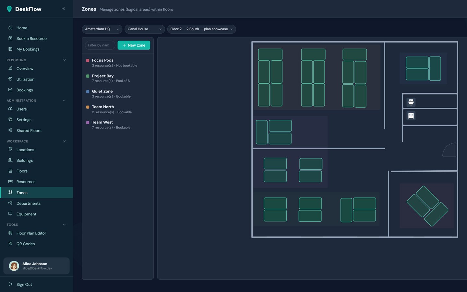Click the Buildings icon in sidebar
The height and width of the screenshot is (292, 467).
pos(10,160)
